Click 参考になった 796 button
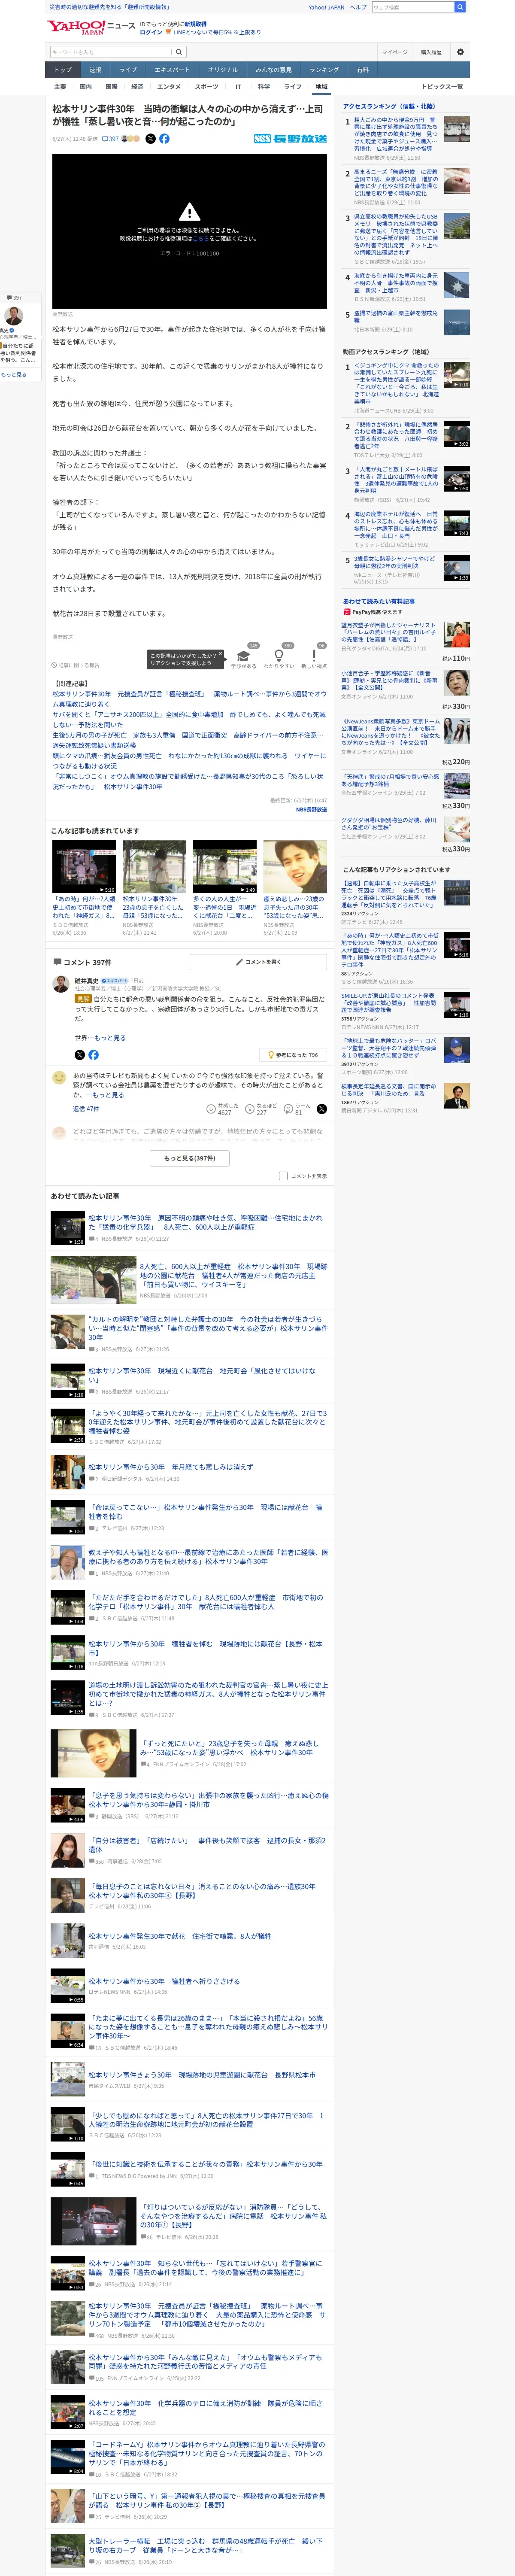The height and width of the screenshot is (2576, 515). click(293, 1055)
